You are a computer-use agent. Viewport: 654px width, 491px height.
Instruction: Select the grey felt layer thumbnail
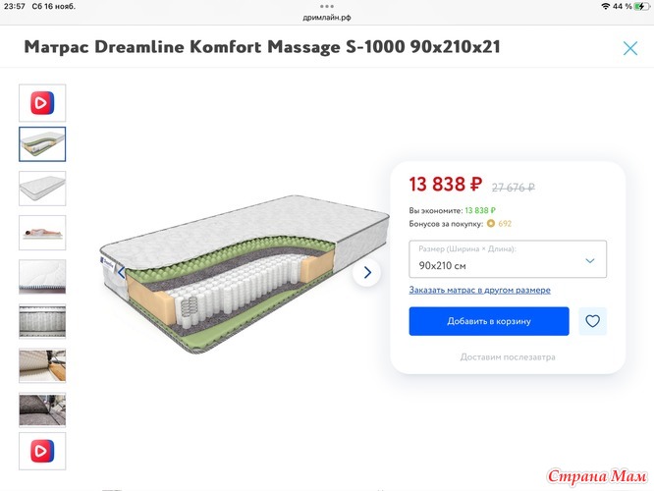coord(42,409)
